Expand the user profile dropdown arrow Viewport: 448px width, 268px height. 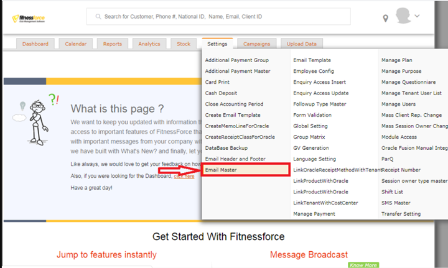tap(417, 16)
